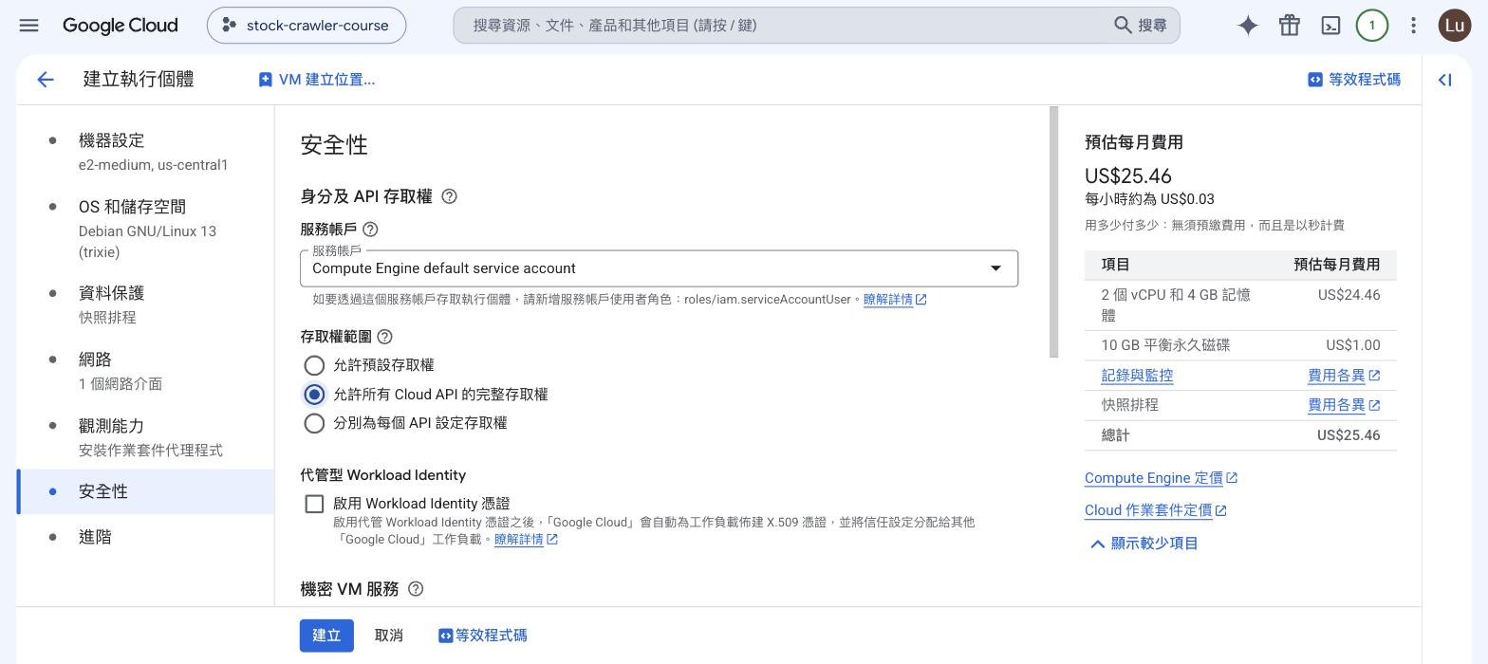1488x664 pixels.
Task: Click the 10 GB 平衡永久磁碟 row
Action: click(x=1240, y=345)
